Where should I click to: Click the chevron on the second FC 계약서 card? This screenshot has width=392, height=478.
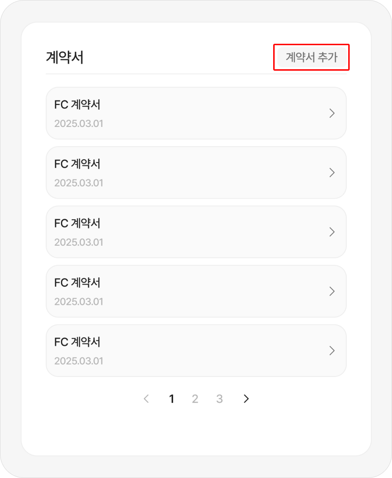331,173
